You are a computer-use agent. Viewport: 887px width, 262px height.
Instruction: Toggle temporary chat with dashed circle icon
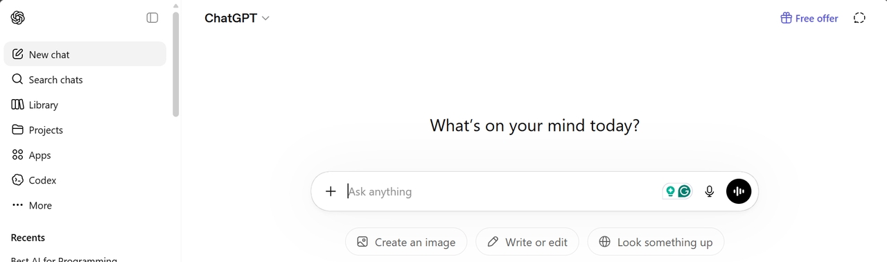(x=859, y=18)
